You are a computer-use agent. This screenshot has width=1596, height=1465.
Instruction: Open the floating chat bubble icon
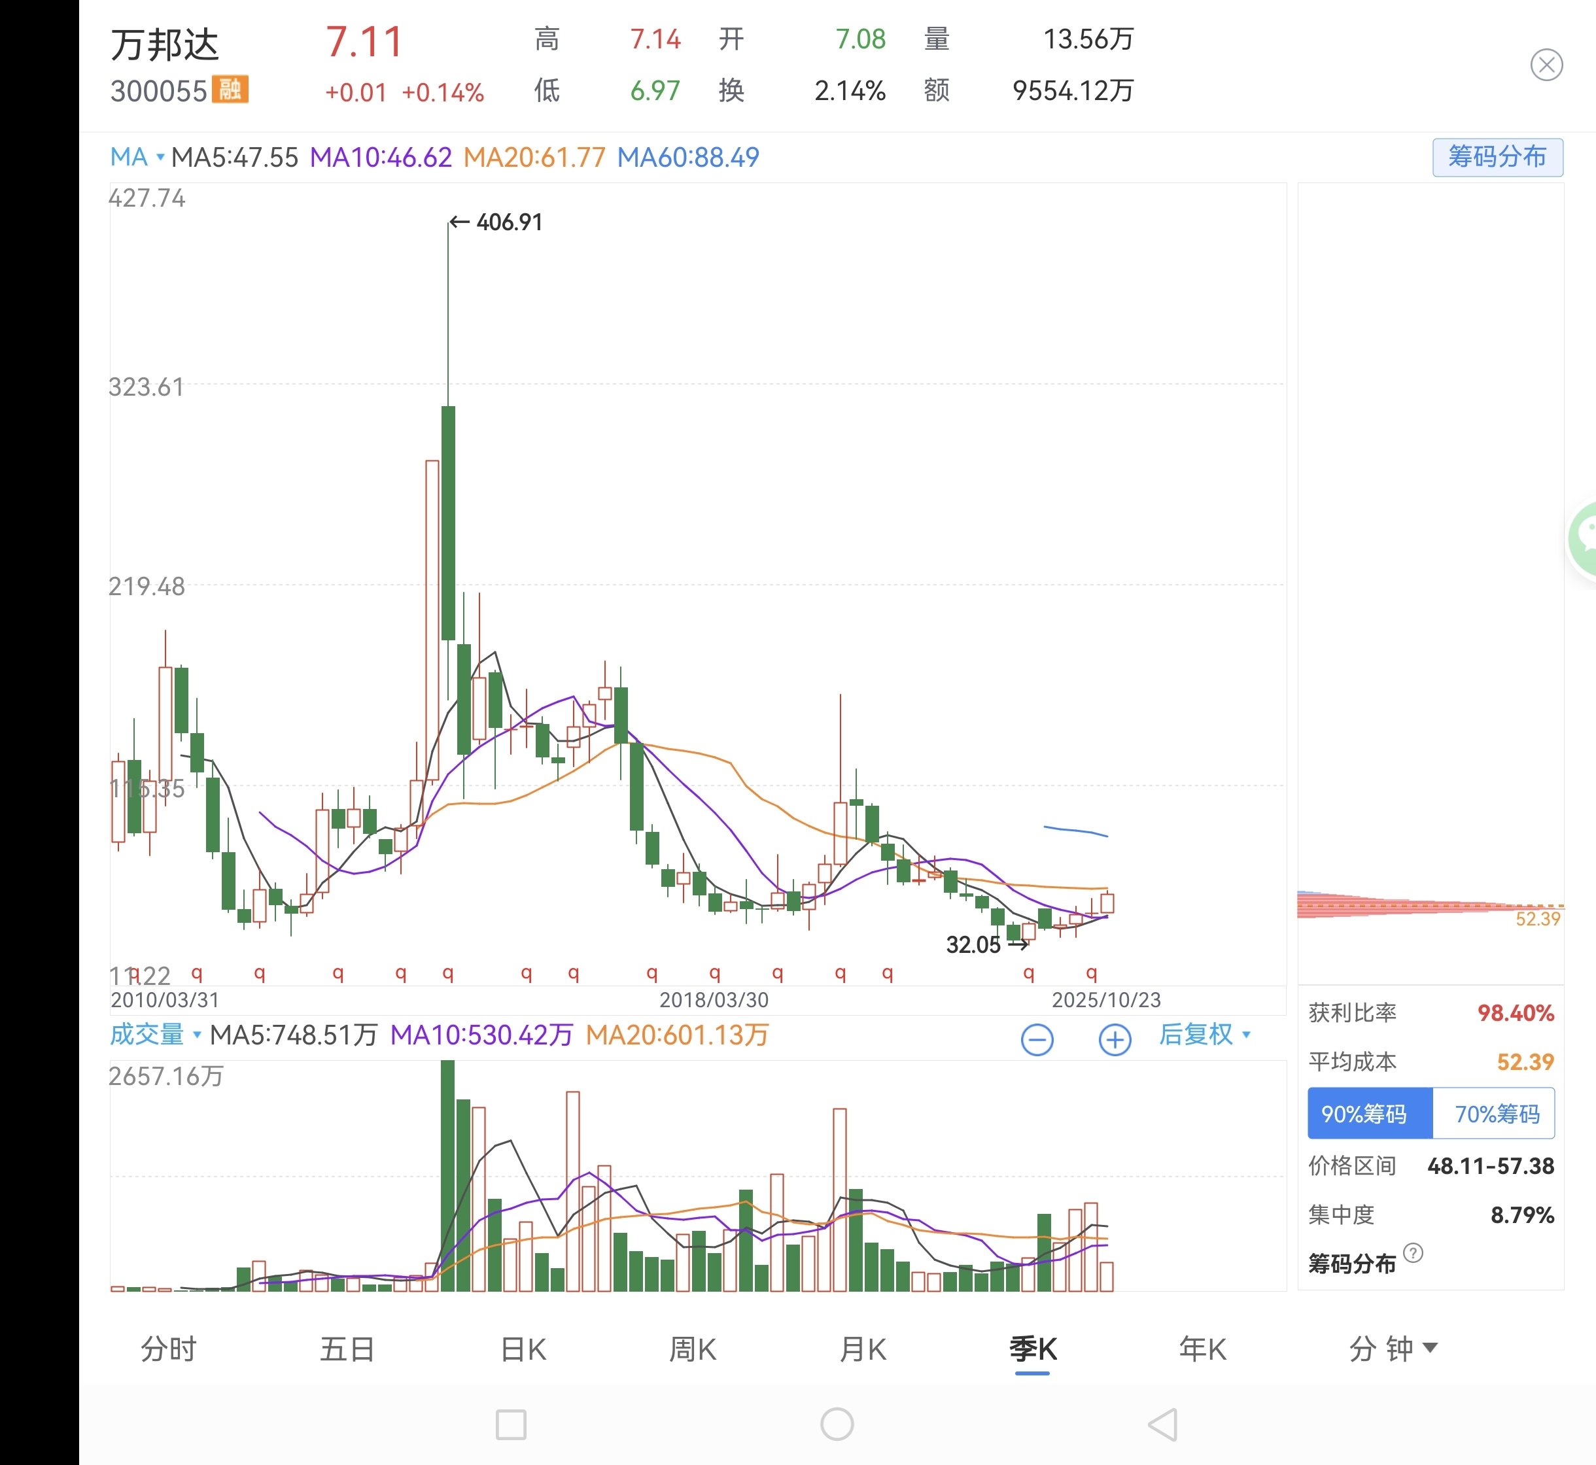(1584, 539)
